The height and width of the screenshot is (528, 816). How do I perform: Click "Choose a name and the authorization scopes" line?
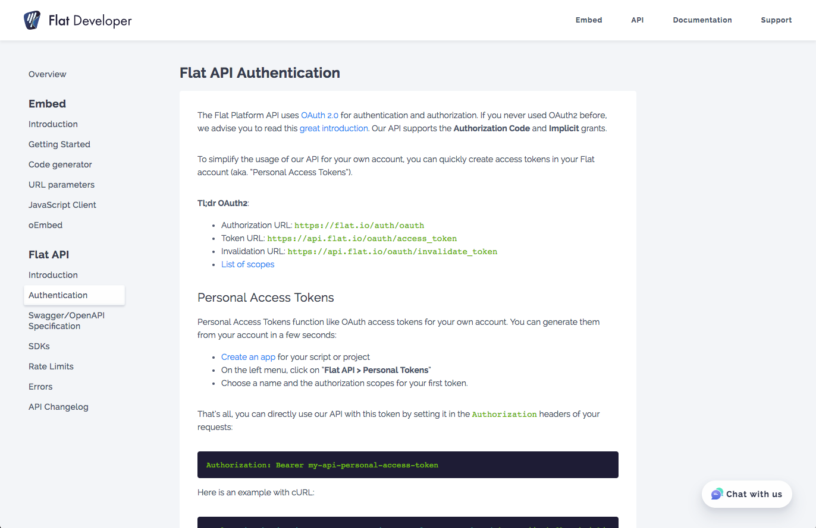click(344, 383)
